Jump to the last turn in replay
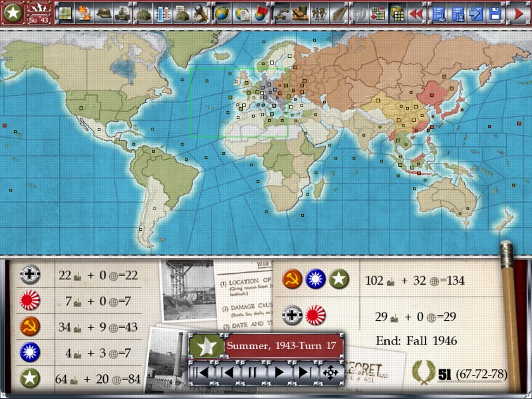532x399 pixels. [305, 372]
